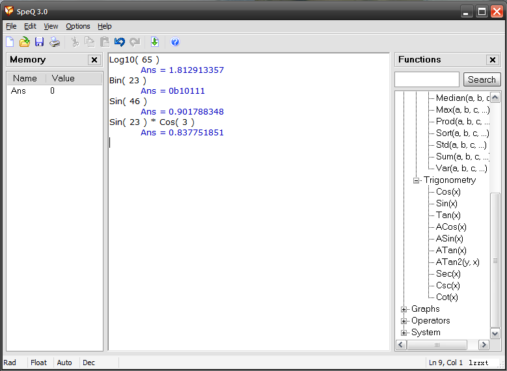Toggle the Auto setting in status bar

tap(64, 363)
